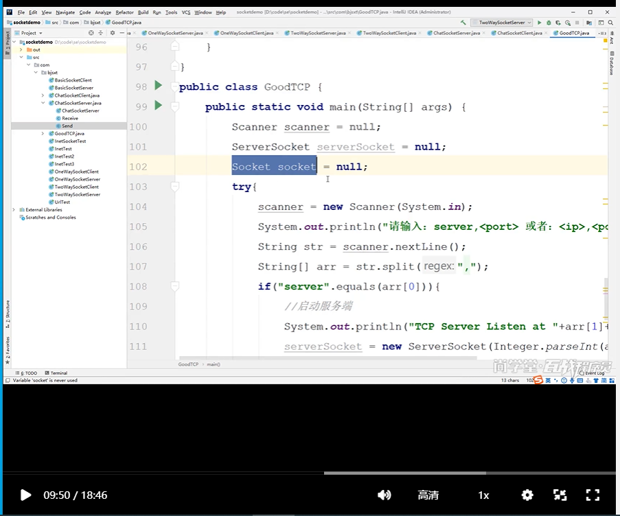The width and height of the screenshot is (620, 516).
Task: Expand External Libraries node
Action: (14, 210)
